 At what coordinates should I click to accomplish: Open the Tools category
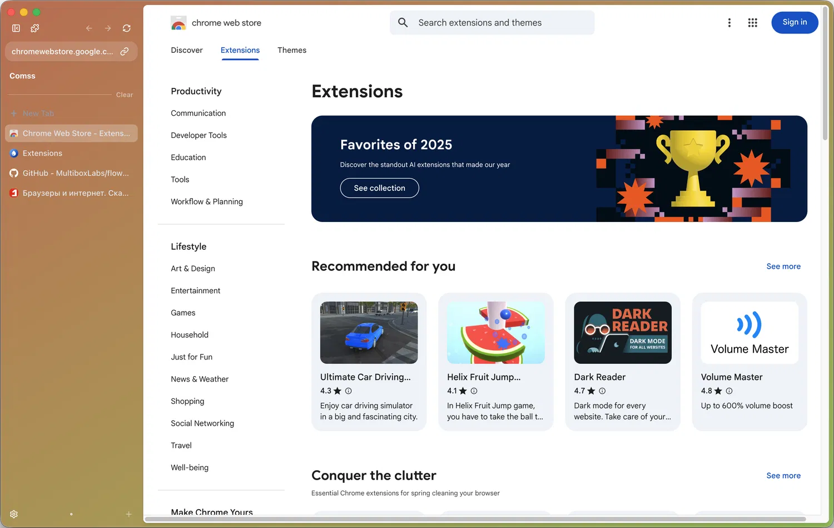pyautogui.click(x=180, y=180)
